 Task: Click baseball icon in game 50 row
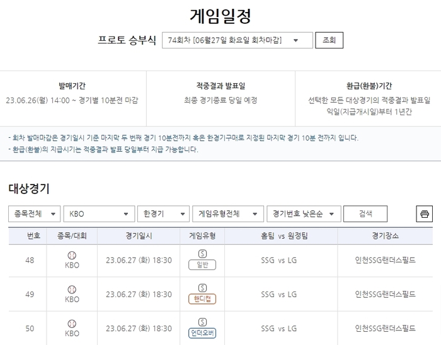click(x=72, y=324)
